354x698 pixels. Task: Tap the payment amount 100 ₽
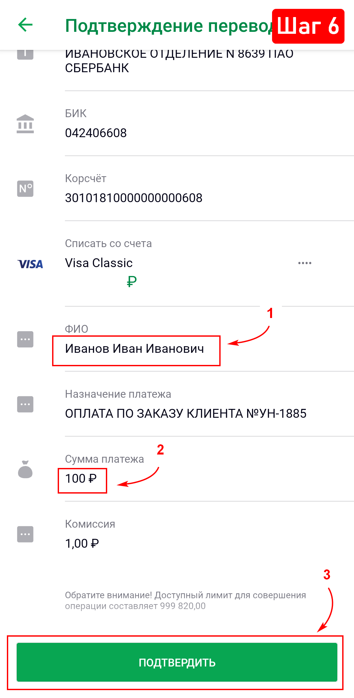click(81, 479)
